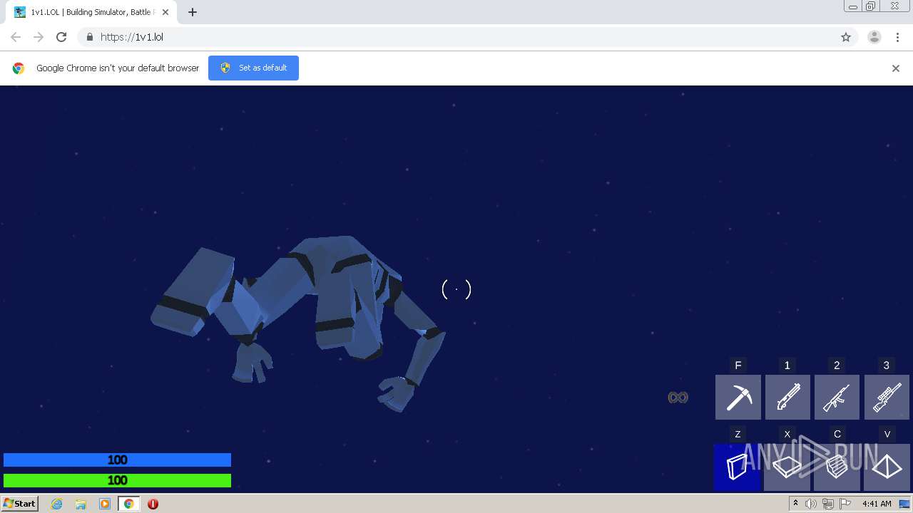Viewport: 913px width, 513px height.
Task: Click the 4:41 AM system clock
Action: [877, 504]
